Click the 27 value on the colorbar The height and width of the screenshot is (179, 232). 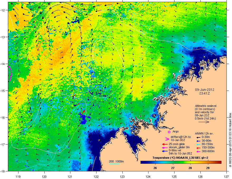coord(173,168)
